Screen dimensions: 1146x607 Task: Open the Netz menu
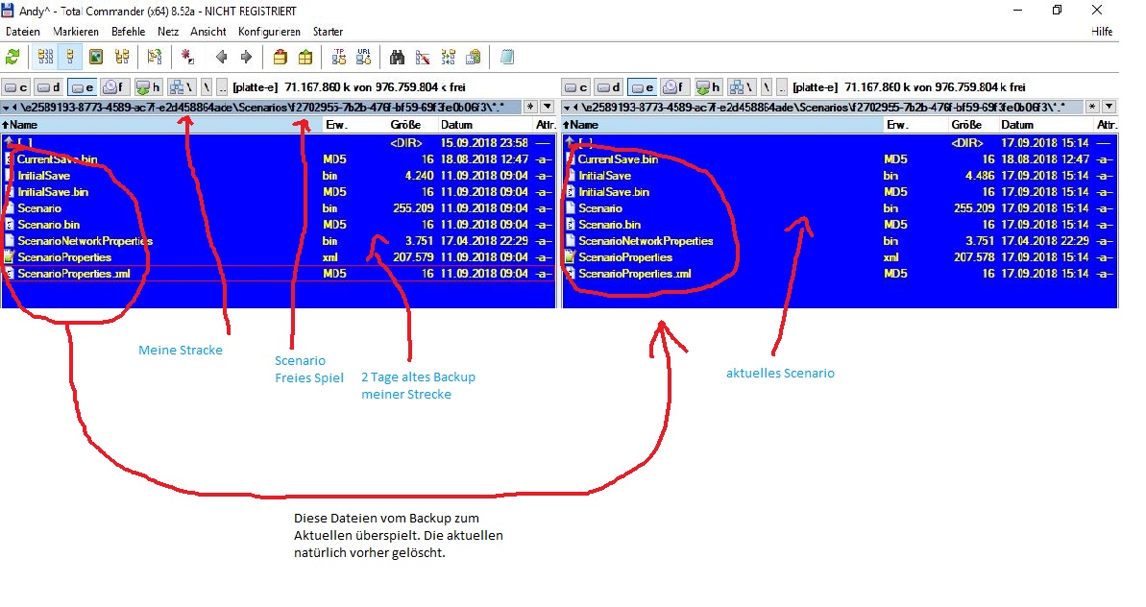click(167, 32)
